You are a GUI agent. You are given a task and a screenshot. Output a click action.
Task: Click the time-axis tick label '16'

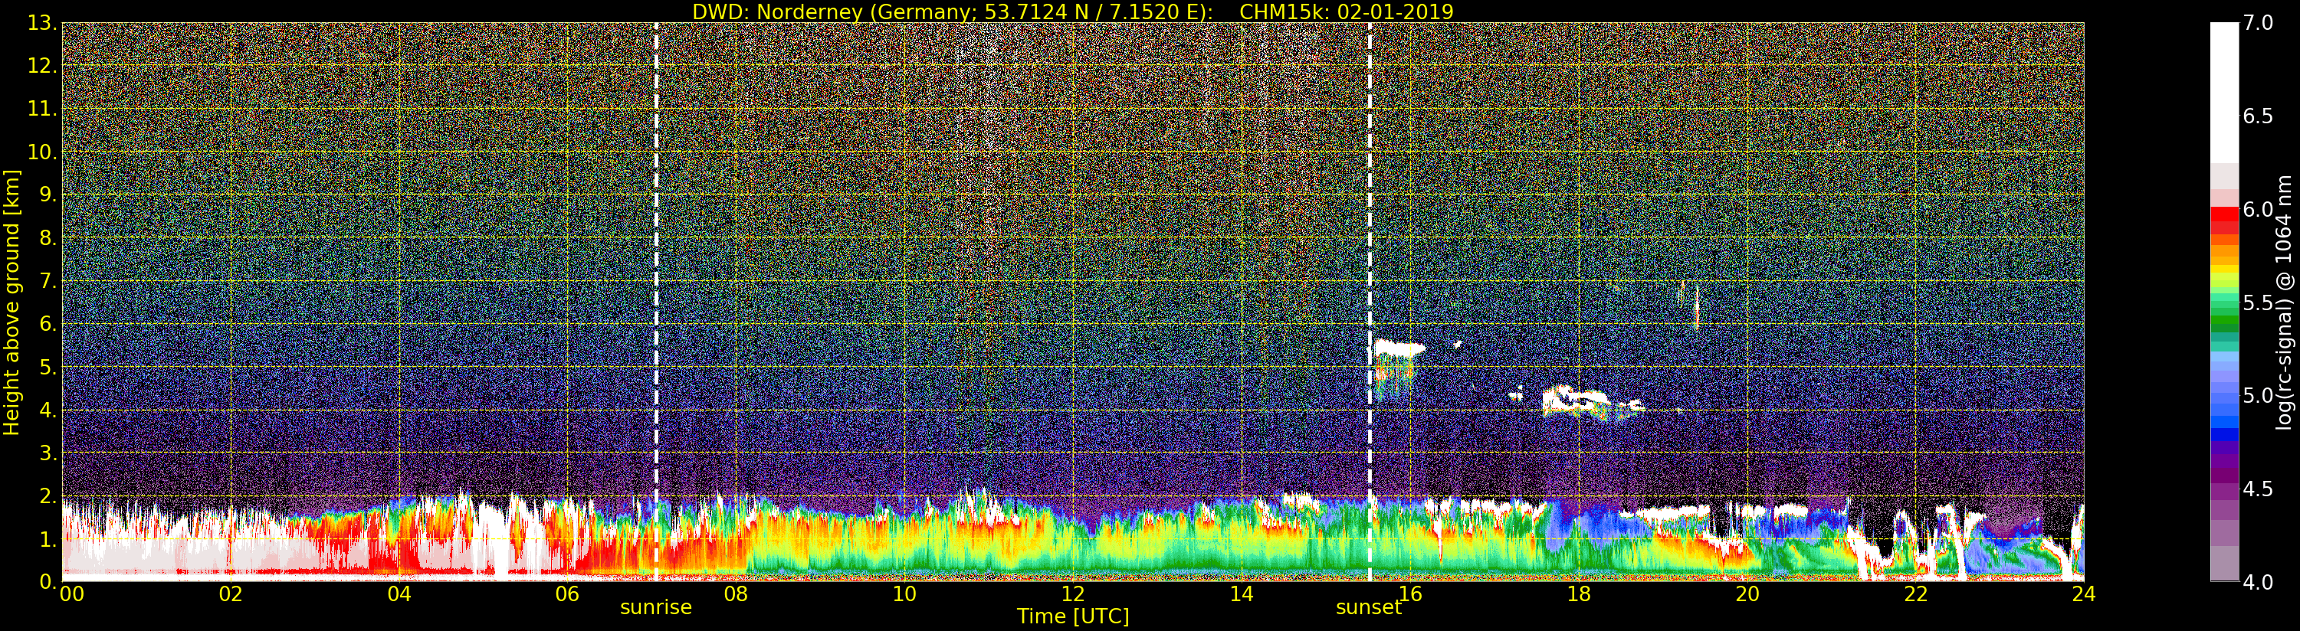1410,594
